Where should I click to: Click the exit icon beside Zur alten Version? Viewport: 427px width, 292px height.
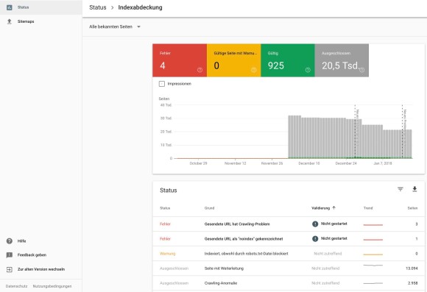10,269
